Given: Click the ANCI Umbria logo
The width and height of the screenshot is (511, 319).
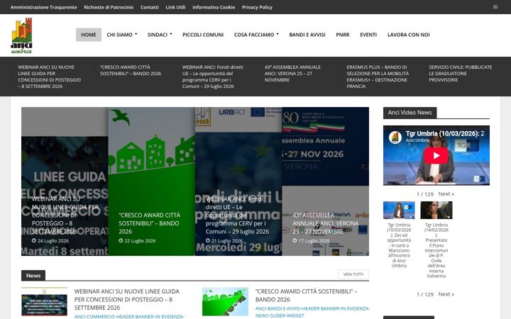Looking at the screenshot, I should pyautogui.click(x=21, y=35).
